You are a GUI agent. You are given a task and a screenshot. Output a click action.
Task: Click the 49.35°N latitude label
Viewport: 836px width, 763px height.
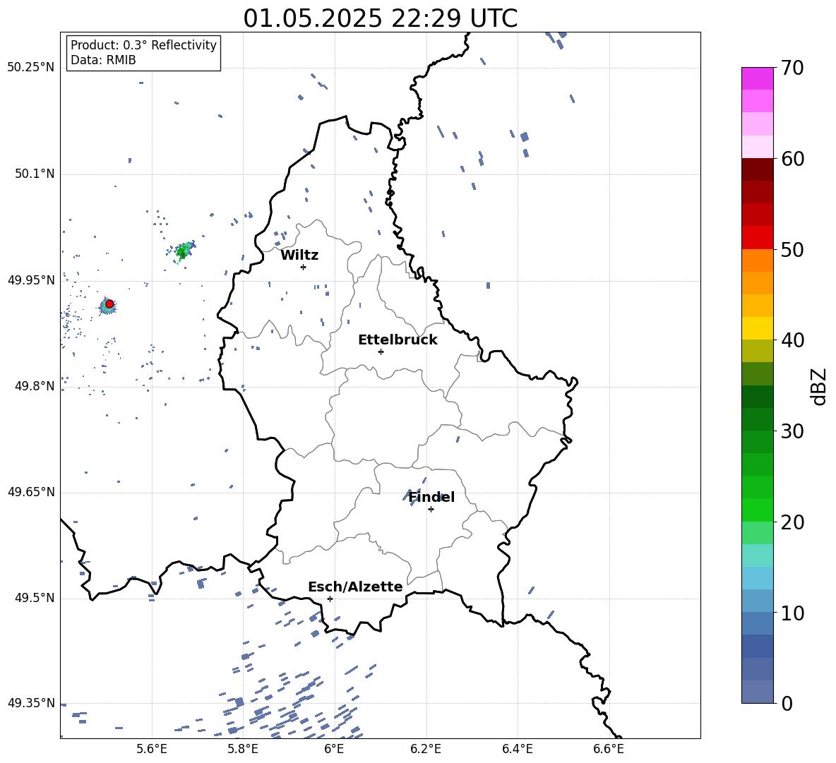click(x=31, y=703)
